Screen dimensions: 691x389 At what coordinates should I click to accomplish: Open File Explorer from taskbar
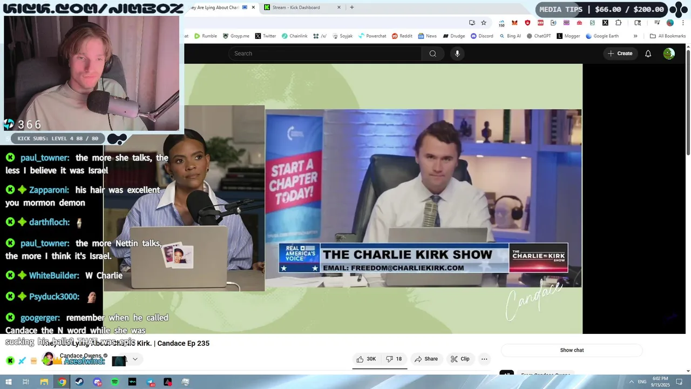[44, 382]
